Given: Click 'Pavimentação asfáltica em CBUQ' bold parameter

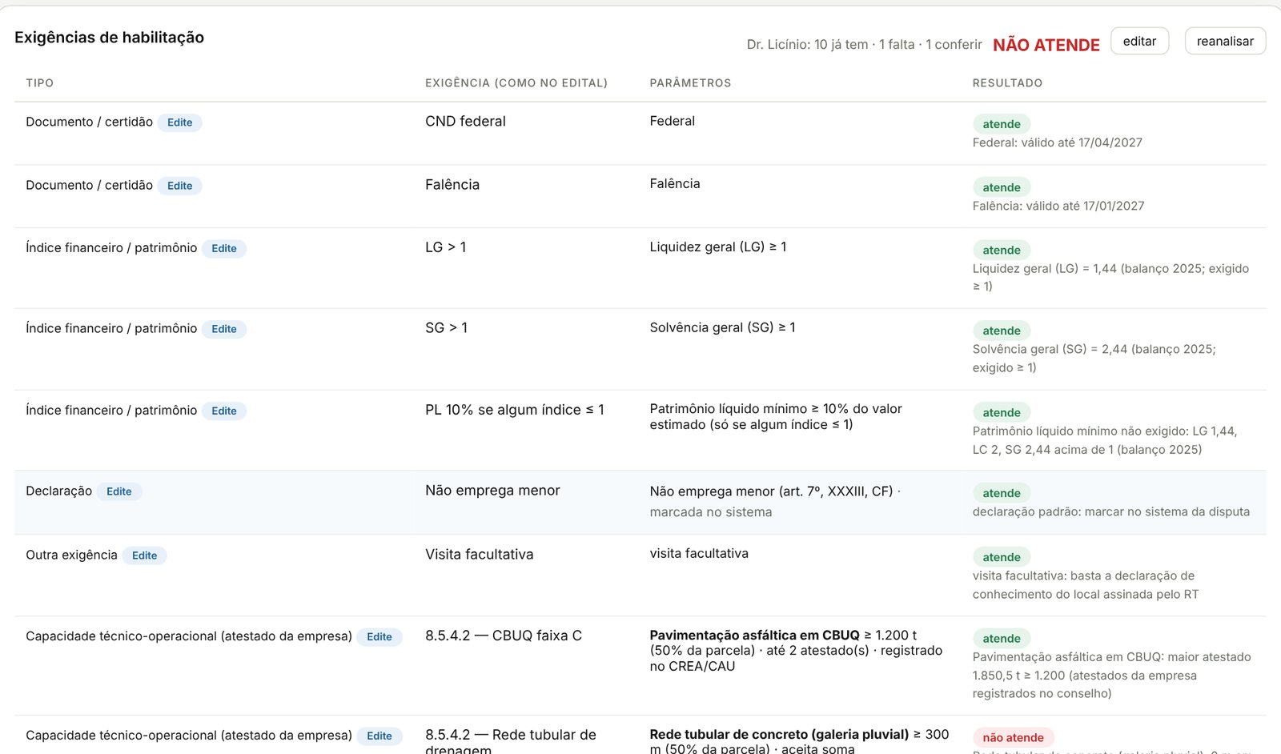Looking at the screenshot, I should click(754, 636).
